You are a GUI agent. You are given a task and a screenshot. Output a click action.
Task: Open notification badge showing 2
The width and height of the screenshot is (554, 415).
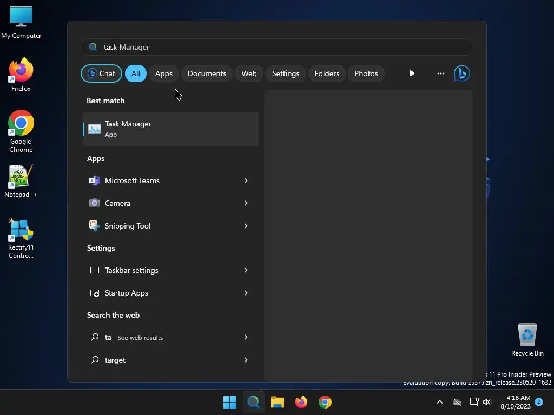click(539, 402)
